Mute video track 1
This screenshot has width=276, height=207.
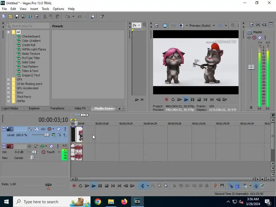(58, 129)
